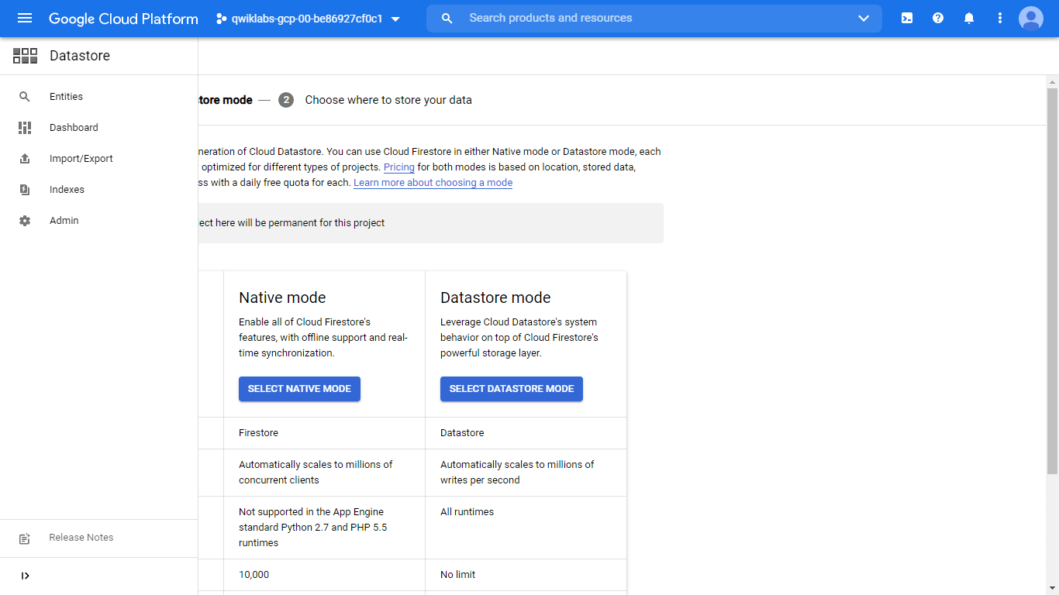Open Release Notes

coord(81,538)
